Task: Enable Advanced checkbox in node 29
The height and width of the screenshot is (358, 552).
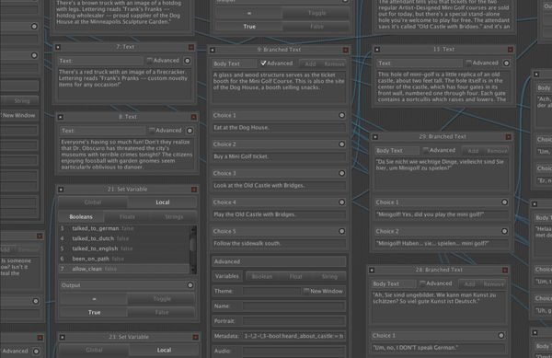Action: click(426, 150)
